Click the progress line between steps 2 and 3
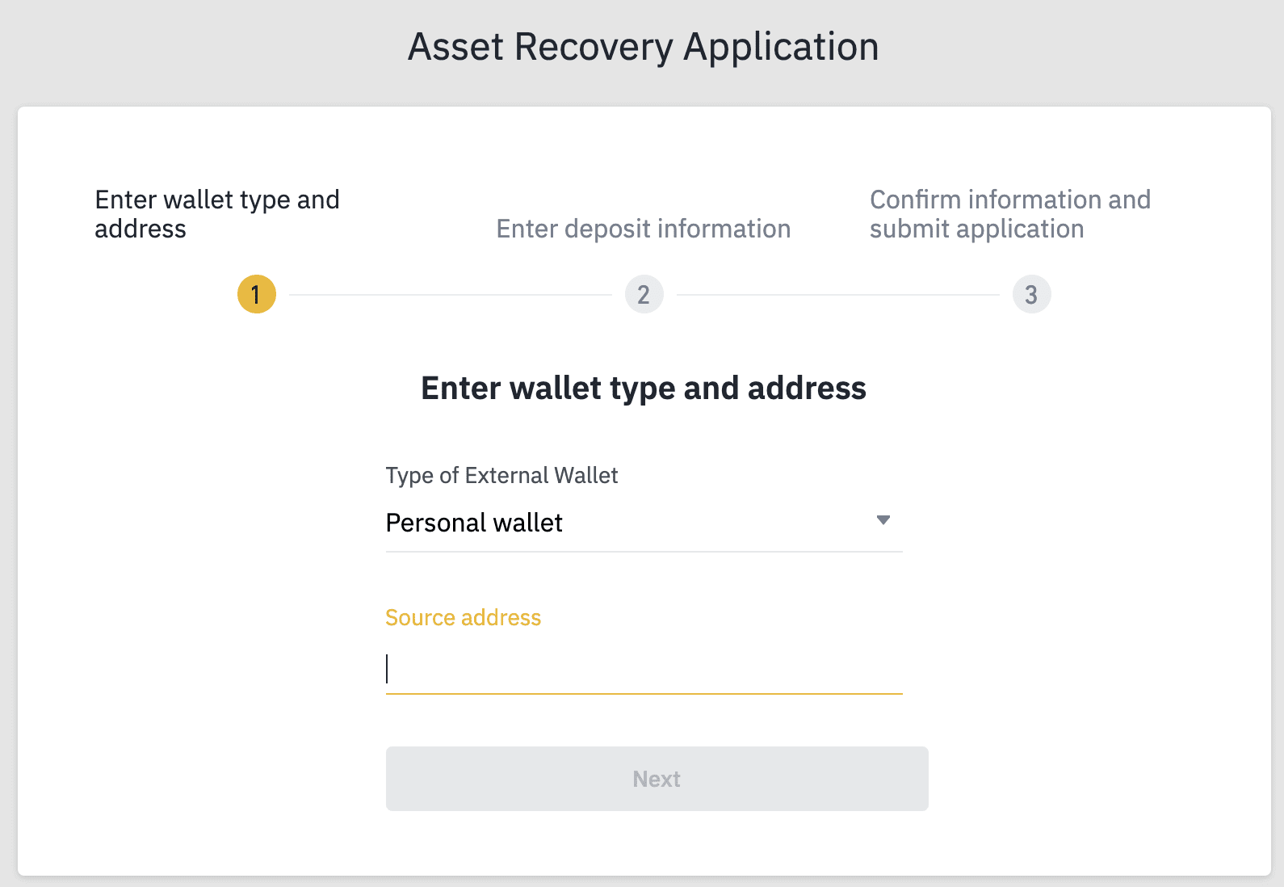The width and height of the screenshot is (1284, 887). (837, 295)
